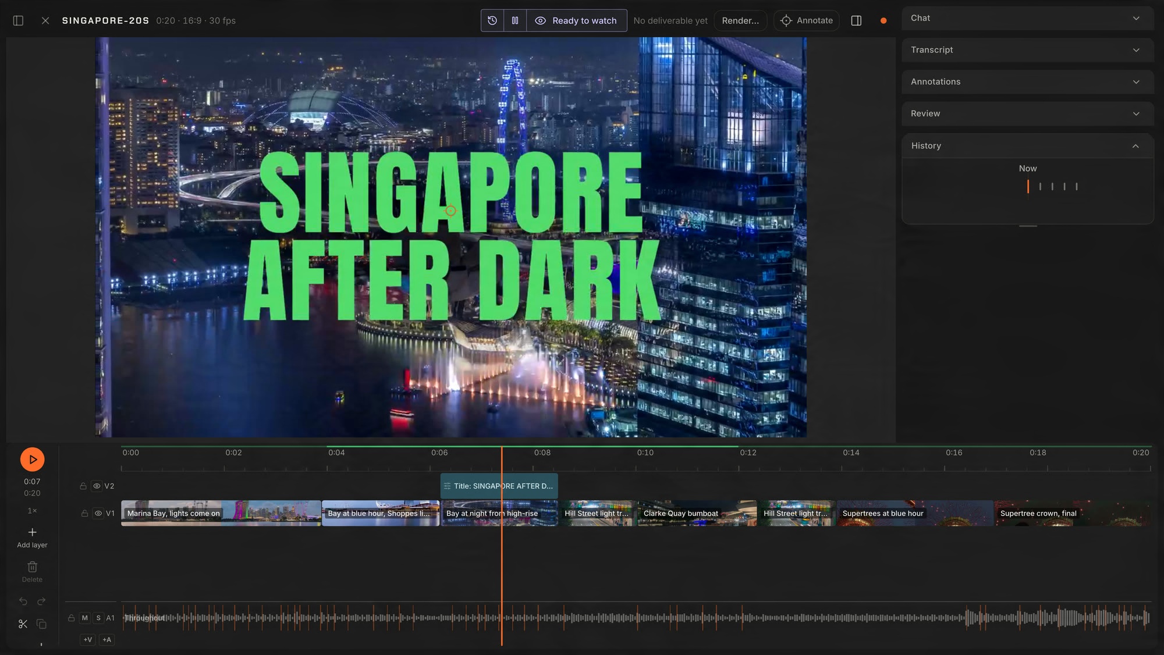This screenshot has height=655, width=1164.
Task: Select the Supertree crown, final clip
Action: coord(1073,514)
